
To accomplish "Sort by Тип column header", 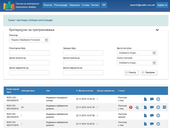I will point(48,91).
